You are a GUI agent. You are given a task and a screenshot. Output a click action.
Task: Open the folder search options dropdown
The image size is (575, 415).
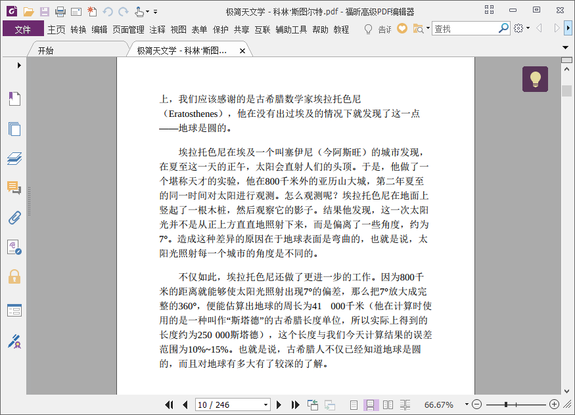click(428, 28)
